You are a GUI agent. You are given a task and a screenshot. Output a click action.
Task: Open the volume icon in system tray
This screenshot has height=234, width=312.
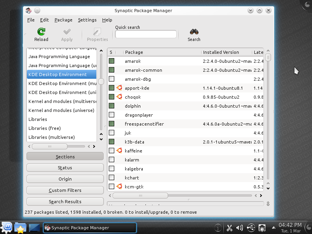(x=239, y=228)
